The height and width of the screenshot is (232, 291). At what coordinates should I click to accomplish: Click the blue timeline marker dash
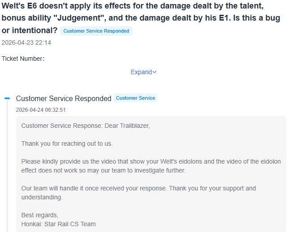point(7,98)
